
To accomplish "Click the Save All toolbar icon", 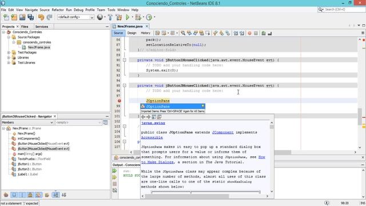I will pos(30,17).
